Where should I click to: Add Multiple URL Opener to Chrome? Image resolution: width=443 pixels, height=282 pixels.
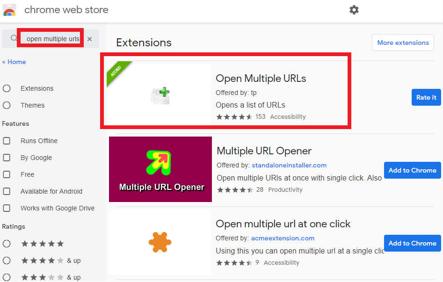pos(412,170)
